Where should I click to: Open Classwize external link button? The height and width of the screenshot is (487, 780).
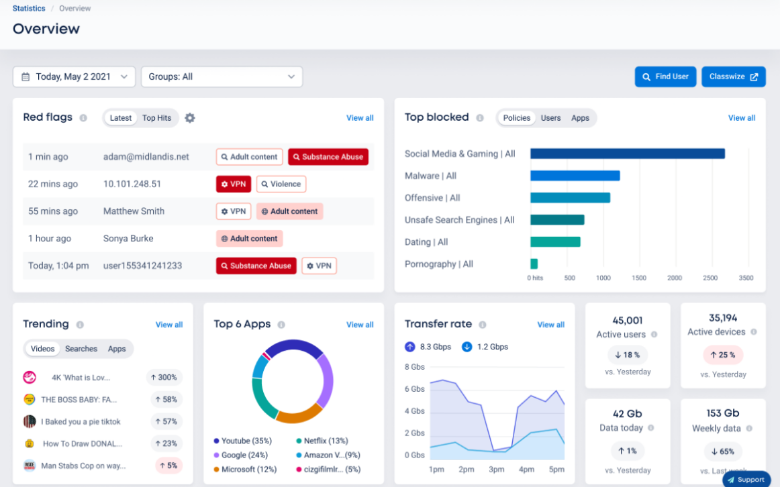pyautogui.click(x=733, y=77)
